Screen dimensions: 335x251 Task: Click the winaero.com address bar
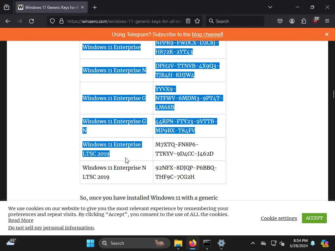[124, 21]
